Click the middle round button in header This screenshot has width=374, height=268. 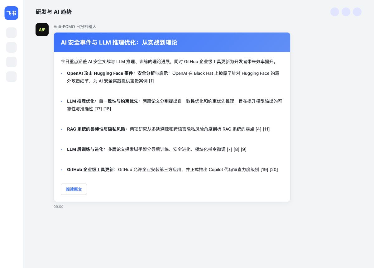(346, 12)
